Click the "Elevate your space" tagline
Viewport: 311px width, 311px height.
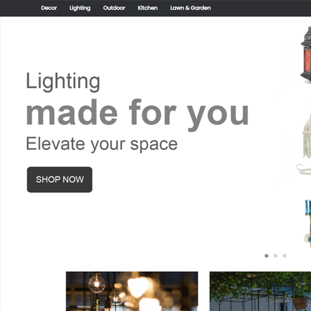tap(102, 144)
